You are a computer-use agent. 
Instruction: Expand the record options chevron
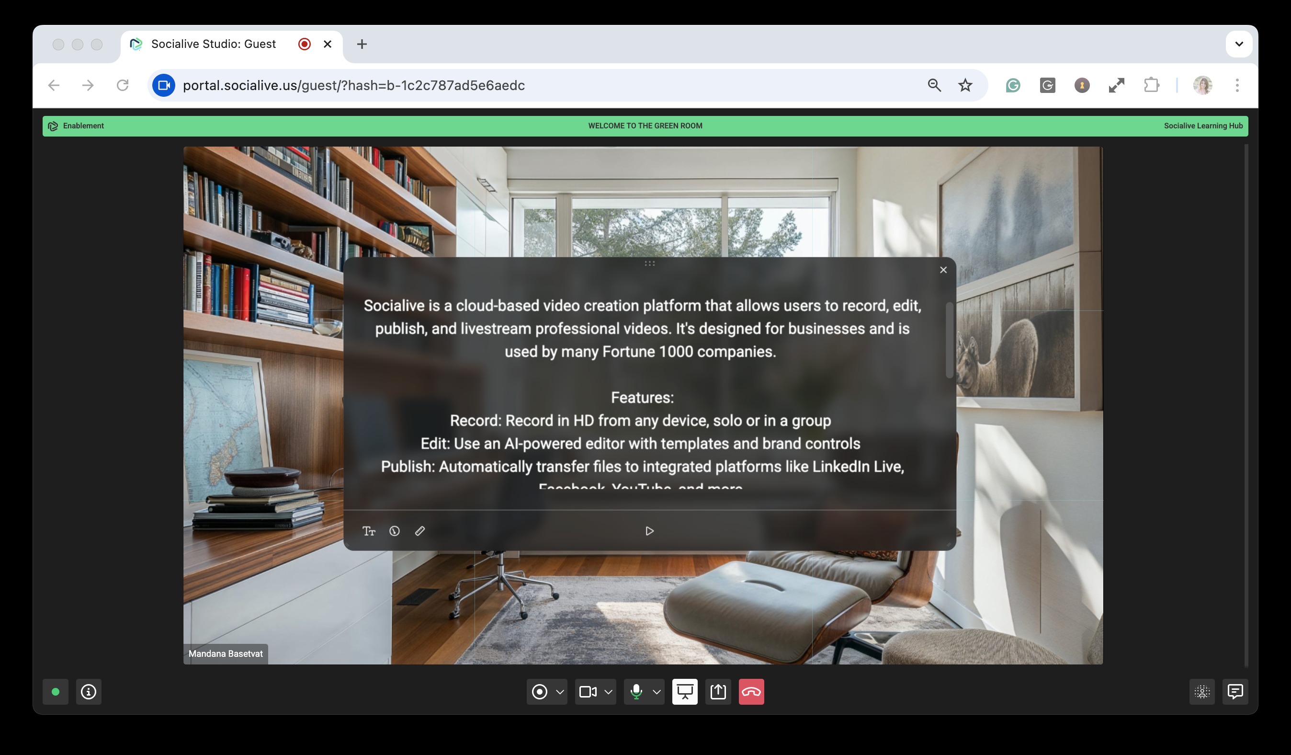coord(560,692)
